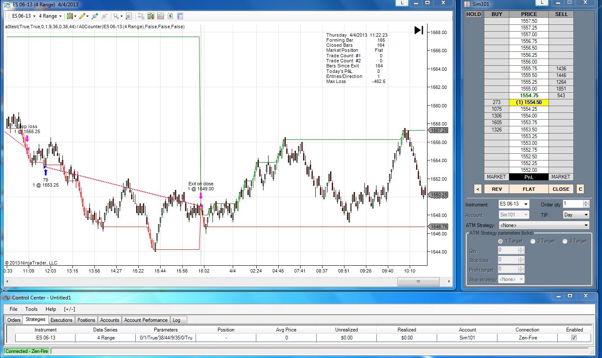Open the indicators icon in chart toolbar

coord(160,16)
